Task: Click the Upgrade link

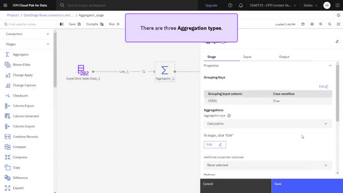Action: 211,5
